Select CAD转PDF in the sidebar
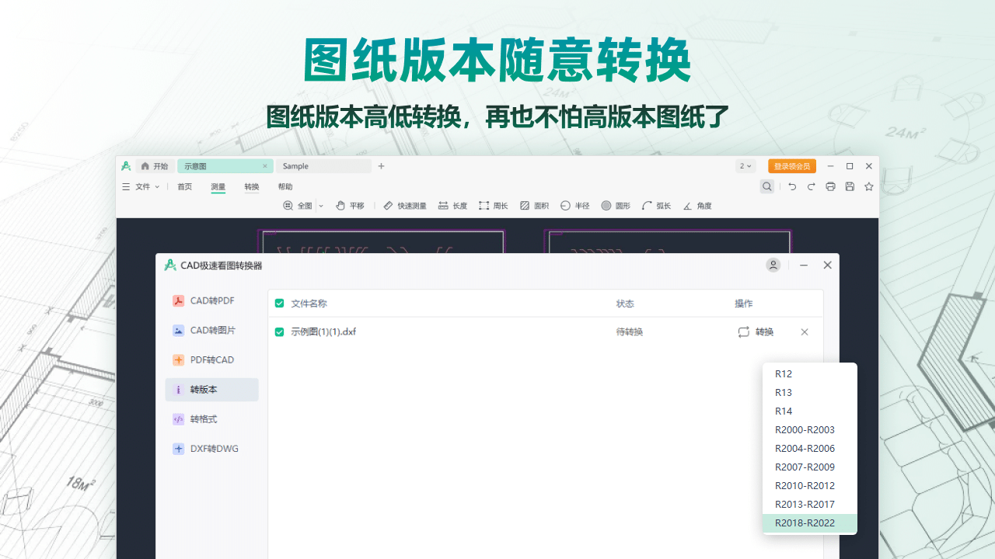 coord(211,301)
